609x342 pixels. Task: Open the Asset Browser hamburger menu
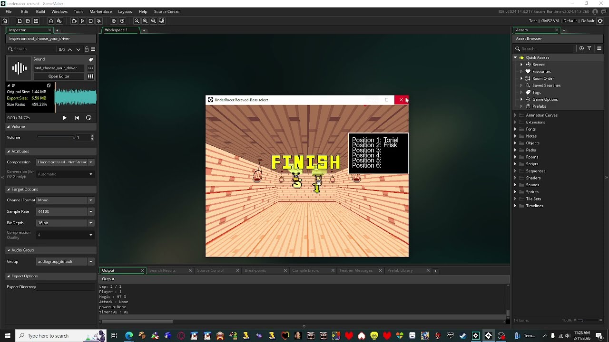pos(599,48)
